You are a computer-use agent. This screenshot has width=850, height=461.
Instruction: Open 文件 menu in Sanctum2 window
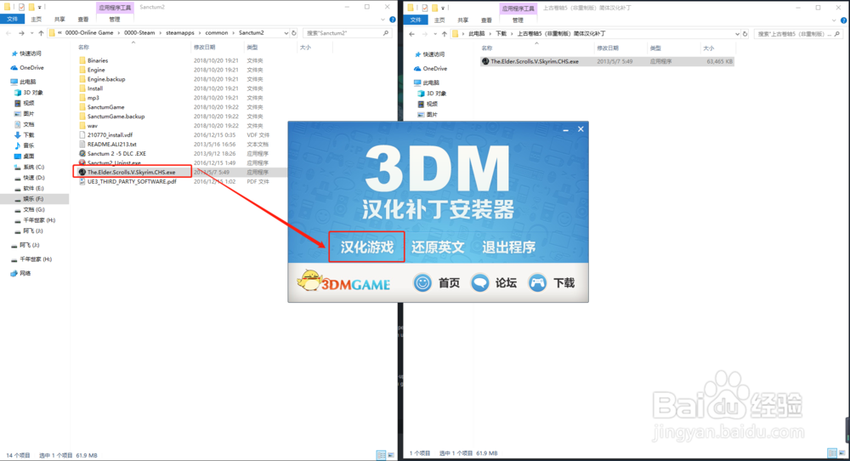[x=12, y=19]
